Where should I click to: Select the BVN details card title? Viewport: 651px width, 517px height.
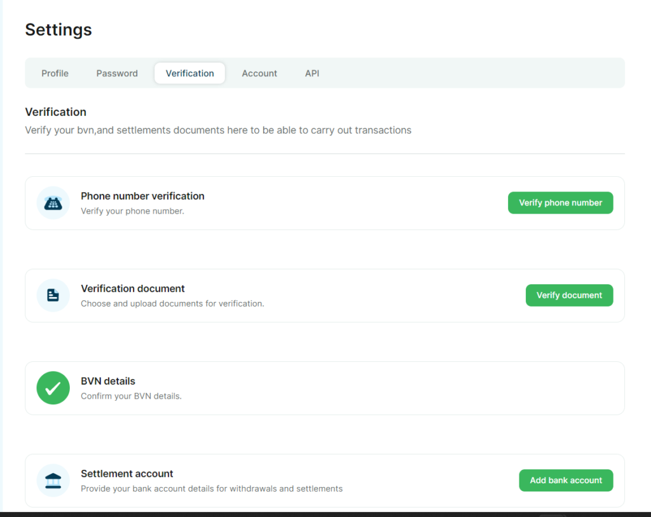pyautogui.click(x=108, y=381)
